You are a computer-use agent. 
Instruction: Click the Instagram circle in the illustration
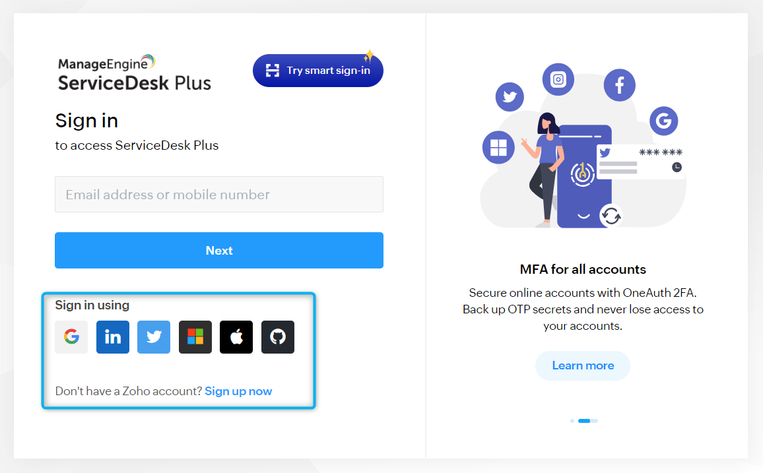point(558,79)
